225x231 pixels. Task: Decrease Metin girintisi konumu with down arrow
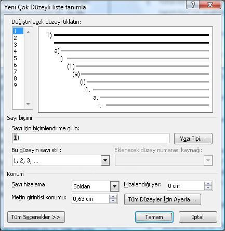tap(113, 201)
